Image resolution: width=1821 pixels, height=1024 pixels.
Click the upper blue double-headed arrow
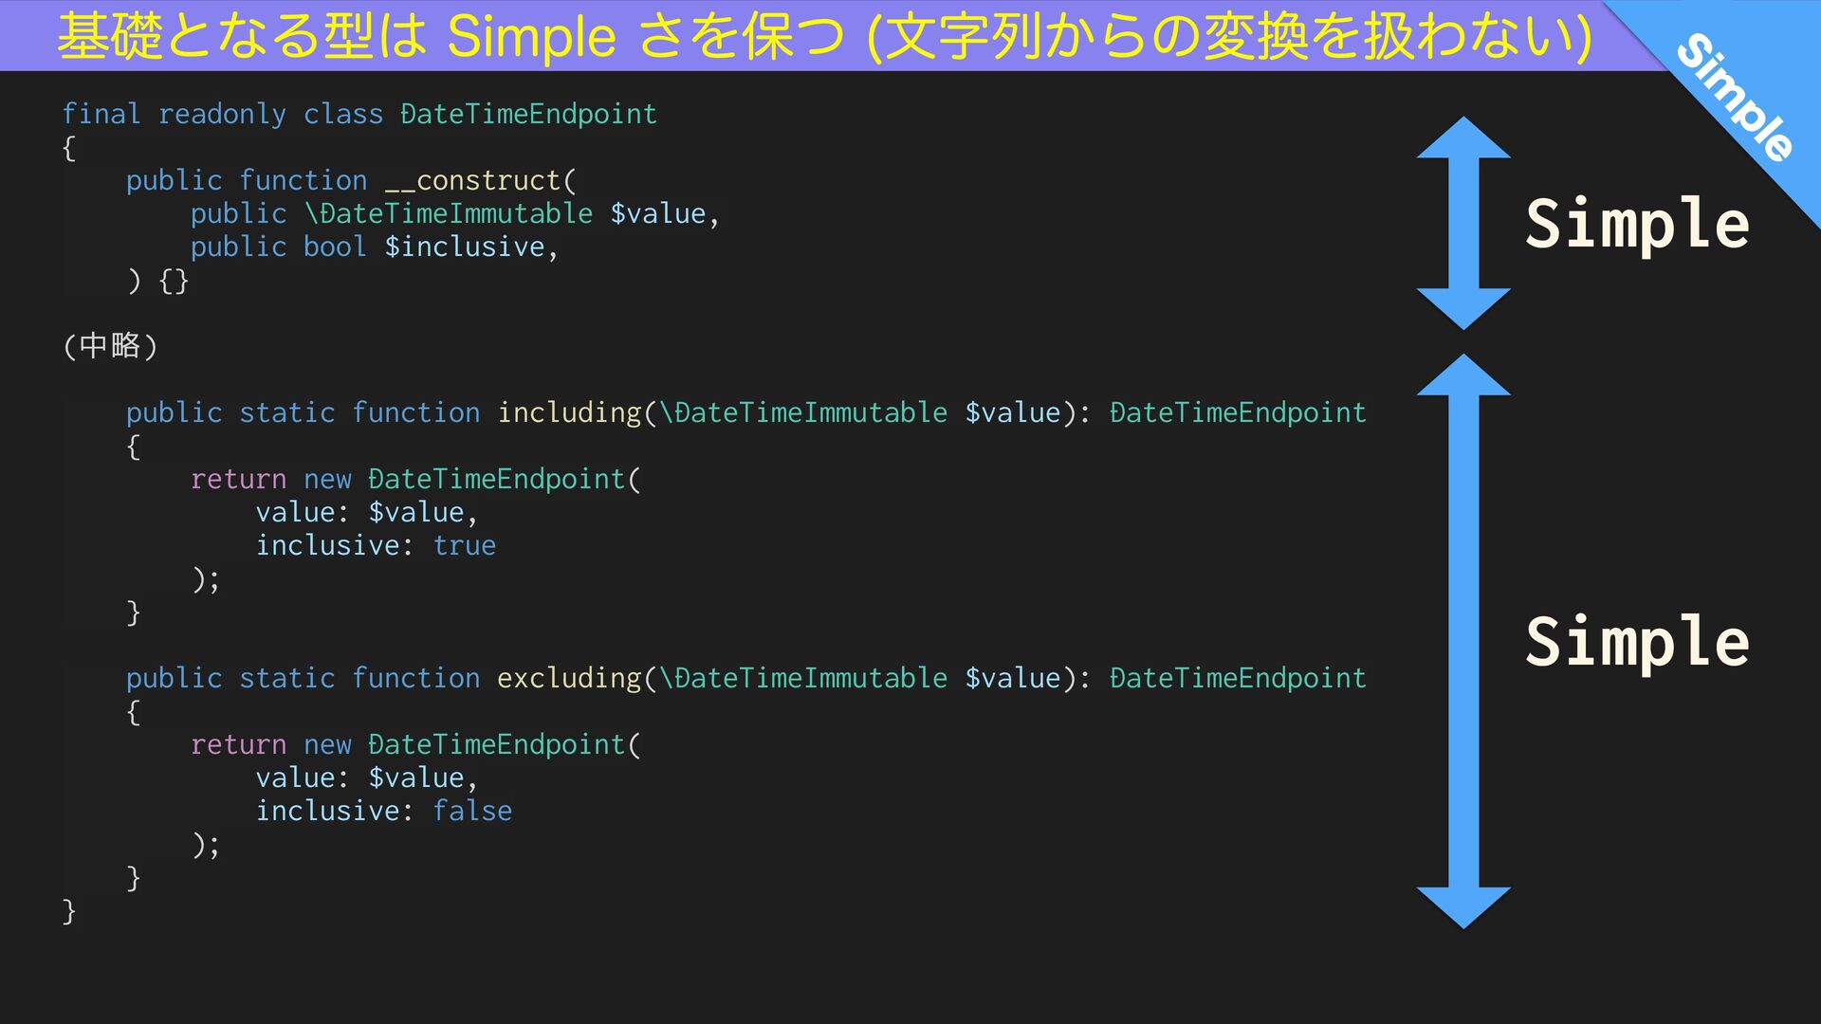pos(1462,223)
